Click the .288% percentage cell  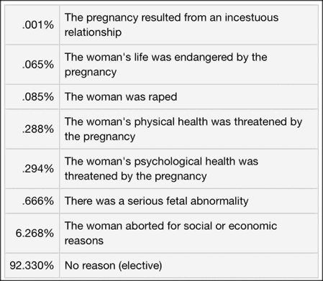32,129
